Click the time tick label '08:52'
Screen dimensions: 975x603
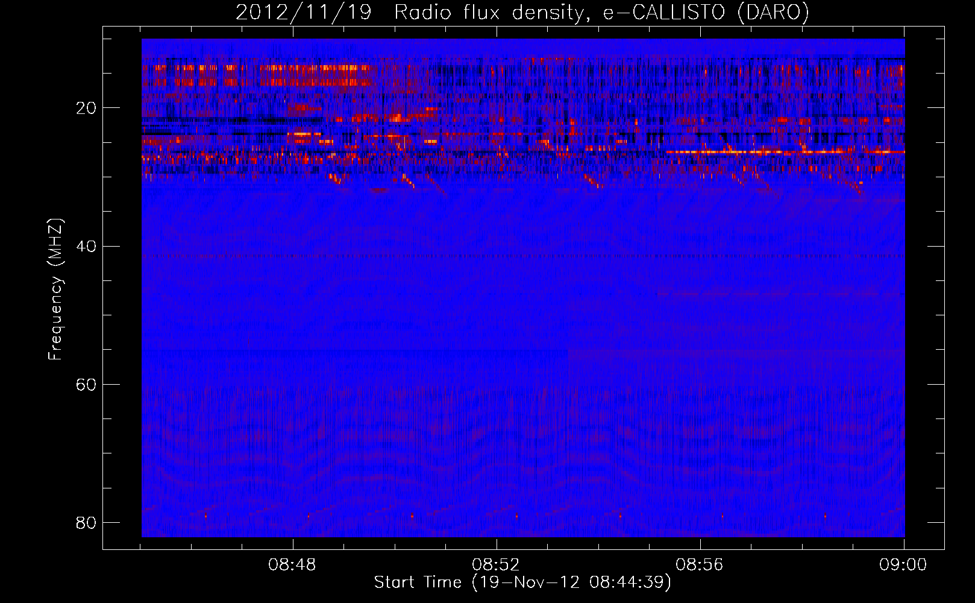coord(496,565)
